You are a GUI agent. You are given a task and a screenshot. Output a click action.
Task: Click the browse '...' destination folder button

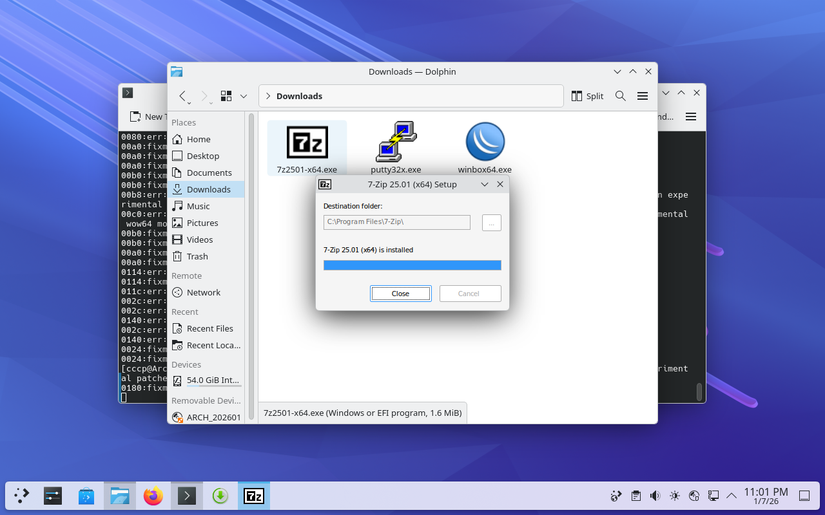pos(491,223)
